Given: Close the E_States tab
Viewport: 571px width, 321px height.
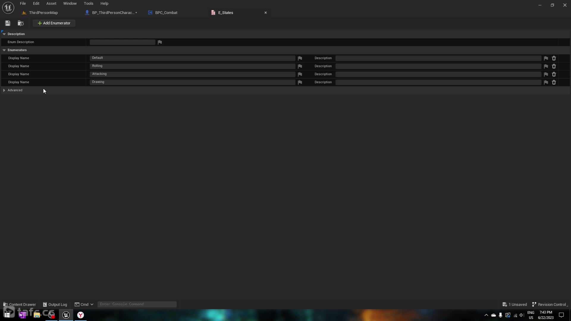Looking at the screenshot, I should (x=266, y=13).
